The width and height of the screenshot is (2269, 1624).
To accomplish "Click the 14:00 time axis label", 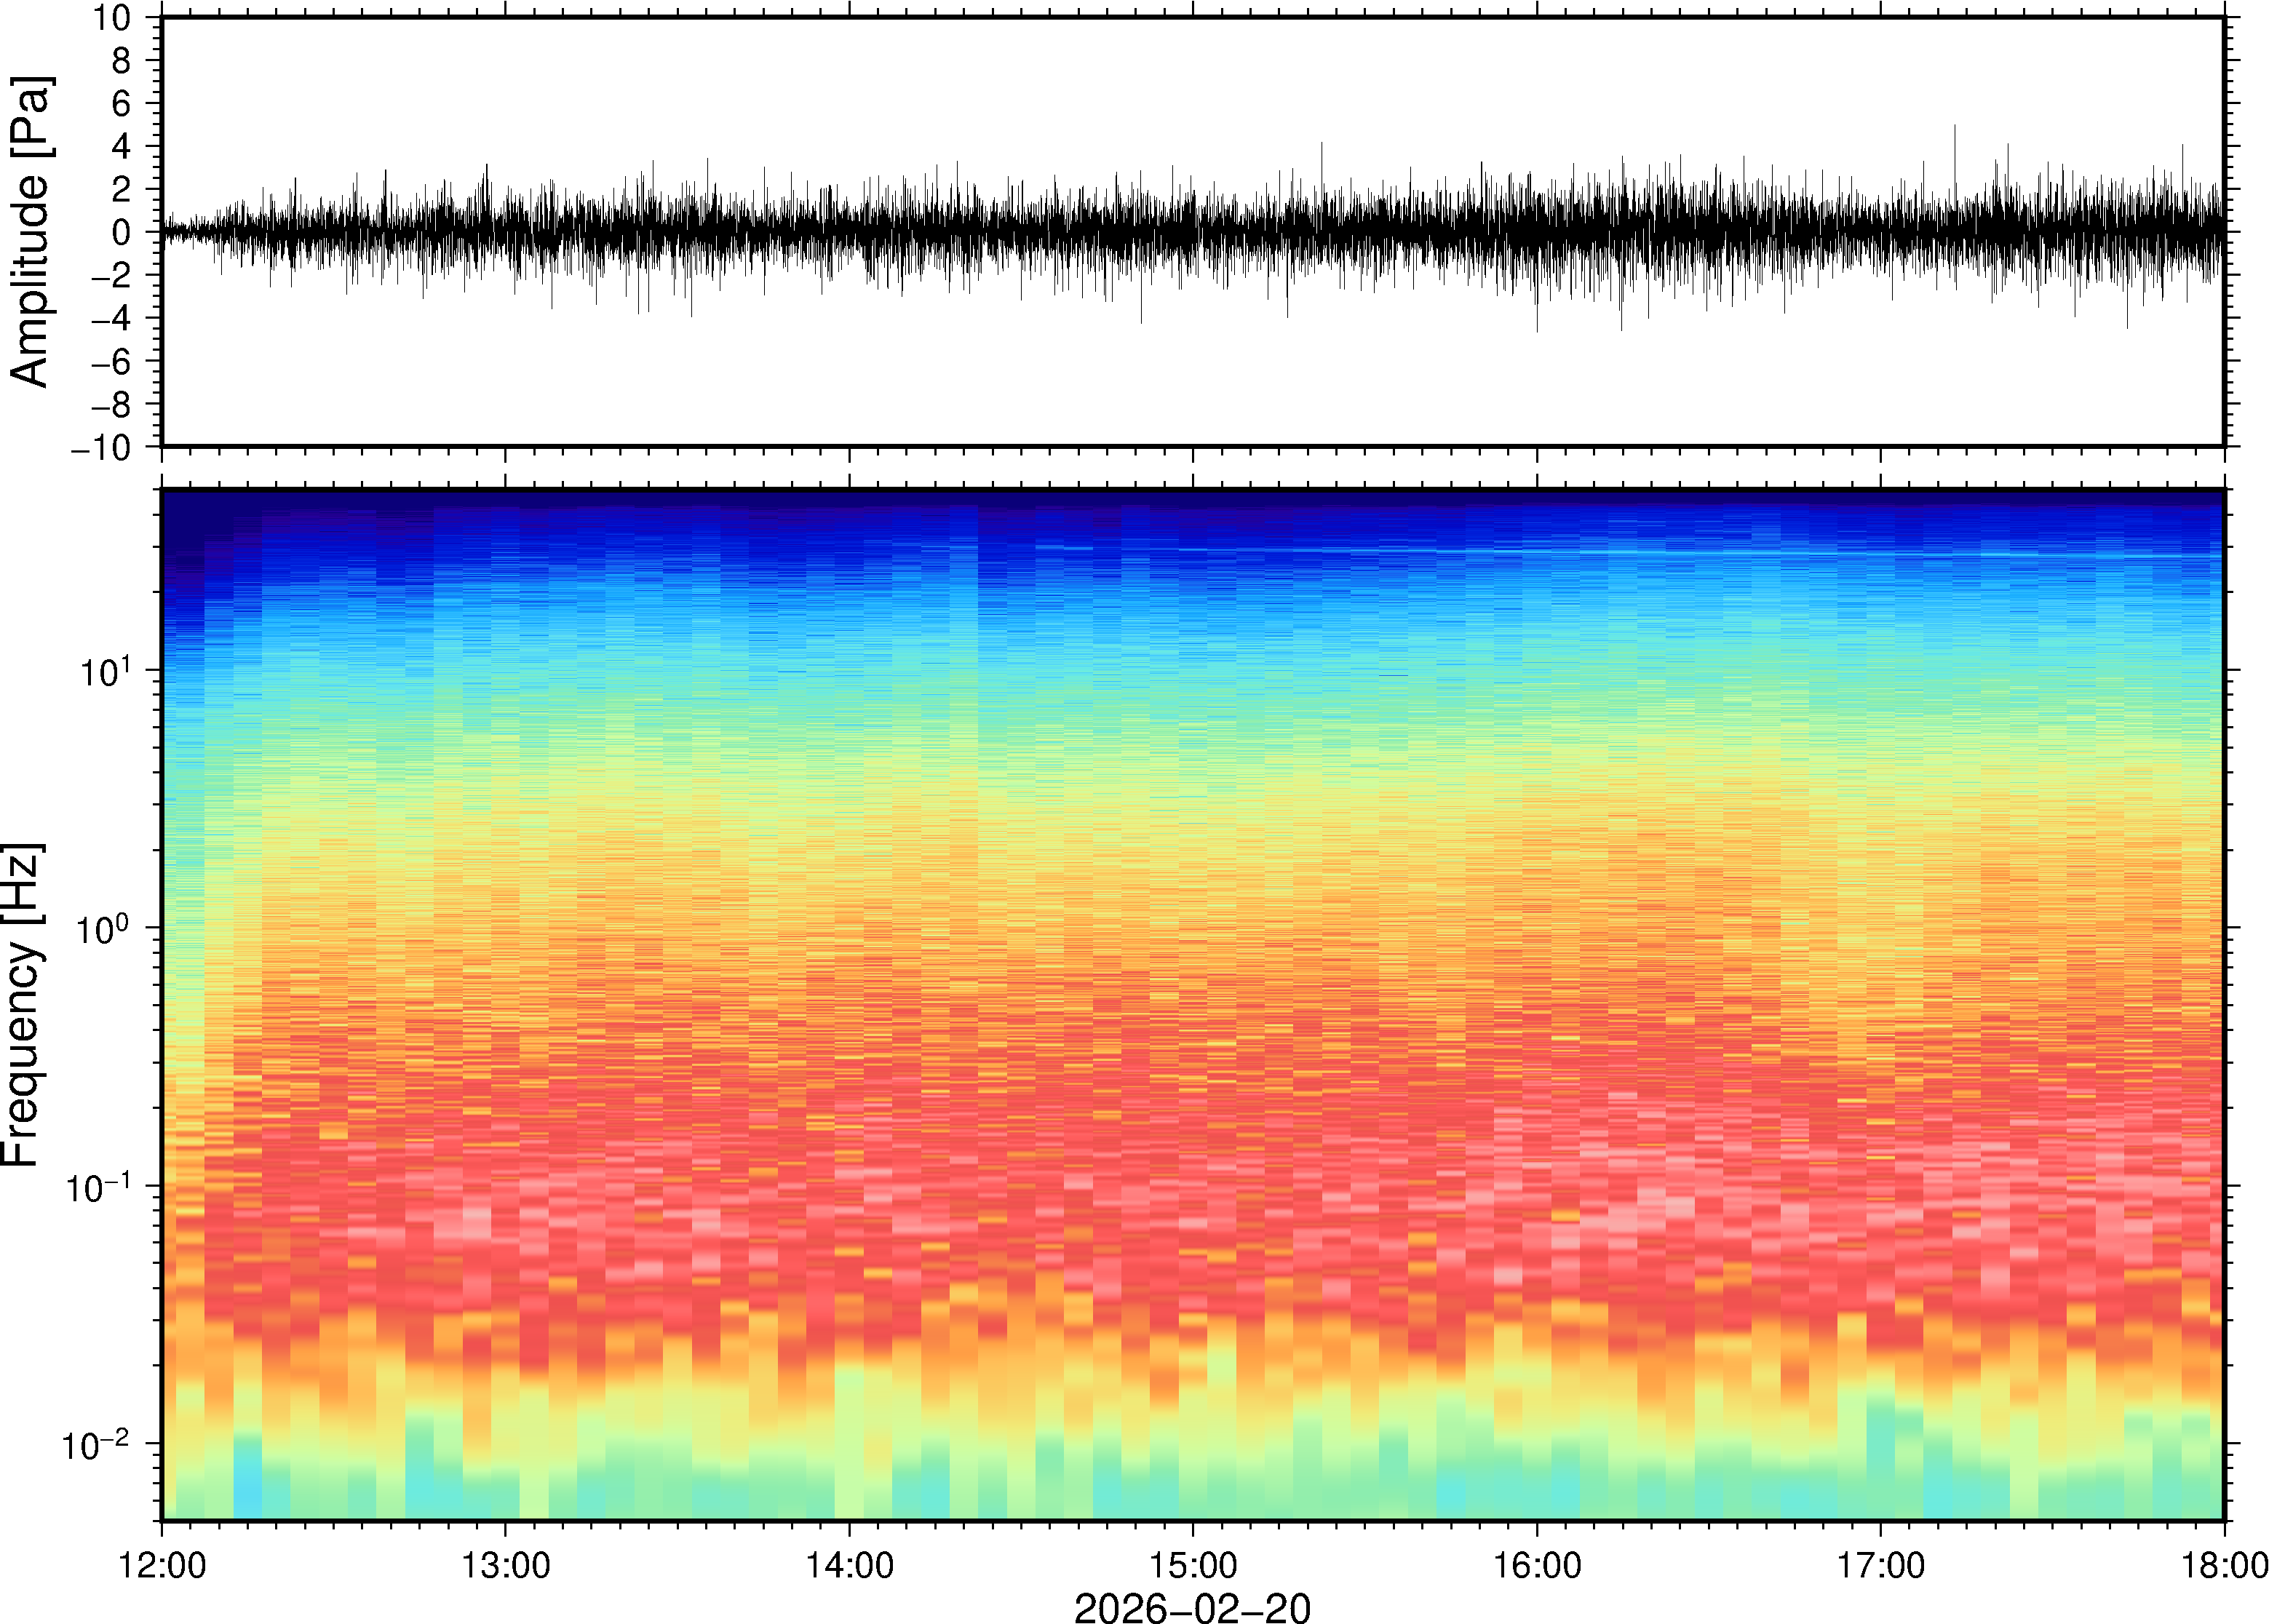I will click(x=849, y=1565).
